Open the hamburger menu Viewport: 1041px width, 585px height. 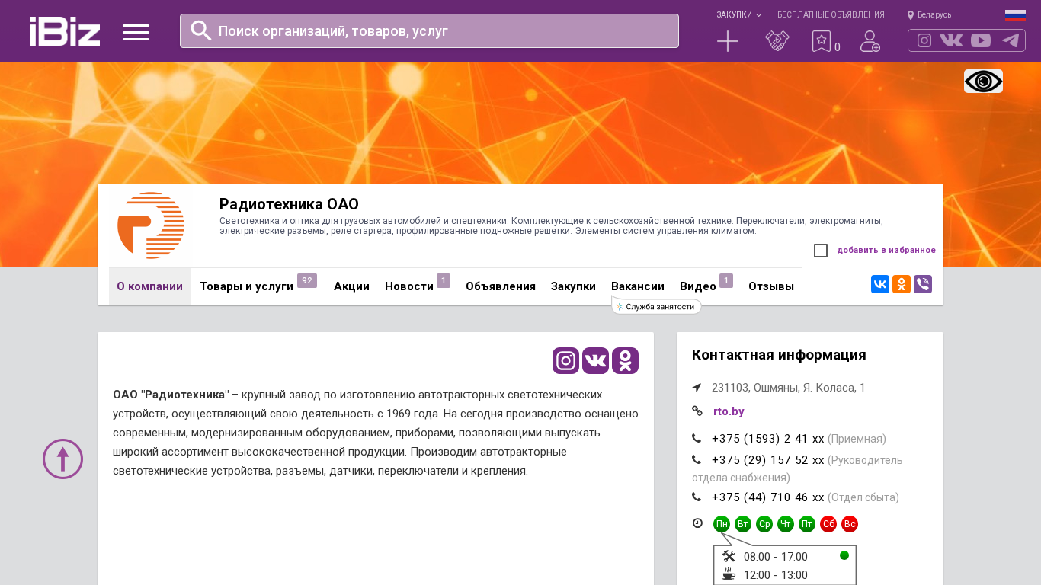tap(136, 32)
